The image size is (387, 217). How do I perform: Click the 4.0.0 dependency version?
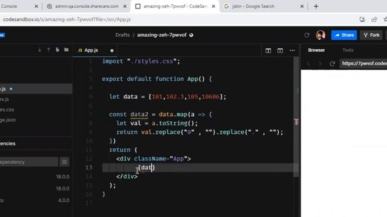pos(63,200)
